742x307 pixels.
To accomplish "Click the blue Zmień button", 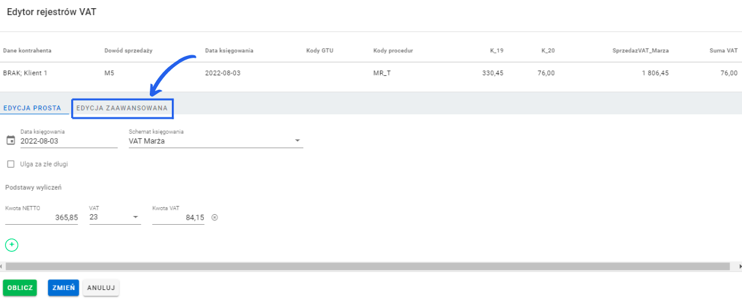I will point(63,288).
